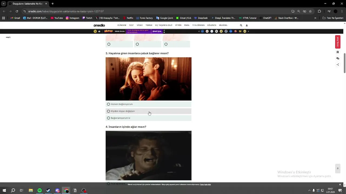Image resolution: width=346 pixels, height=194 pixels.
Task: Select 'Bağlanamıyorum ki' radio option
Action: click(x=108, y=118)
